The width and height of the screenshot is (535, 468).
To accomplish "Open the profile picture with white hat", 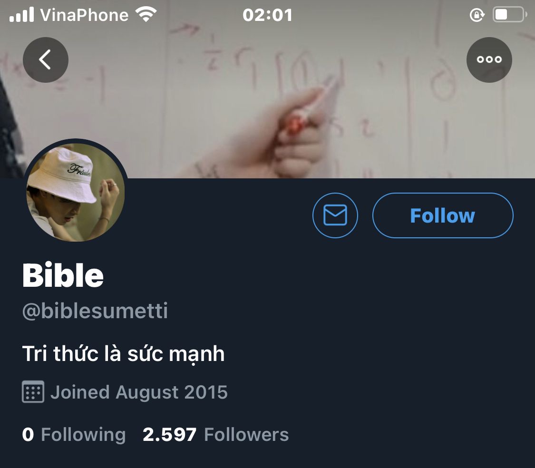I will click(76, 192).
